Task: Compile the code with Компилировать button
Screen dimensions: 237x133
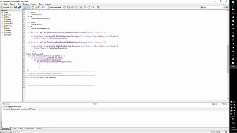Action: pos(54,7)
